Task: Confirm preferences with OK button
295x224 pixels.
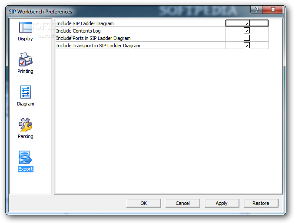Action: [x=144, y=203]
